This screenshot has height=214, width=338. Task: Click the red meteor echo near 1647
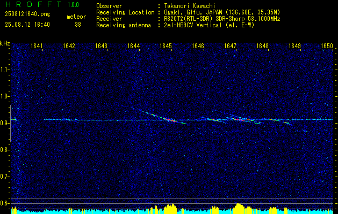click(239, 119)
